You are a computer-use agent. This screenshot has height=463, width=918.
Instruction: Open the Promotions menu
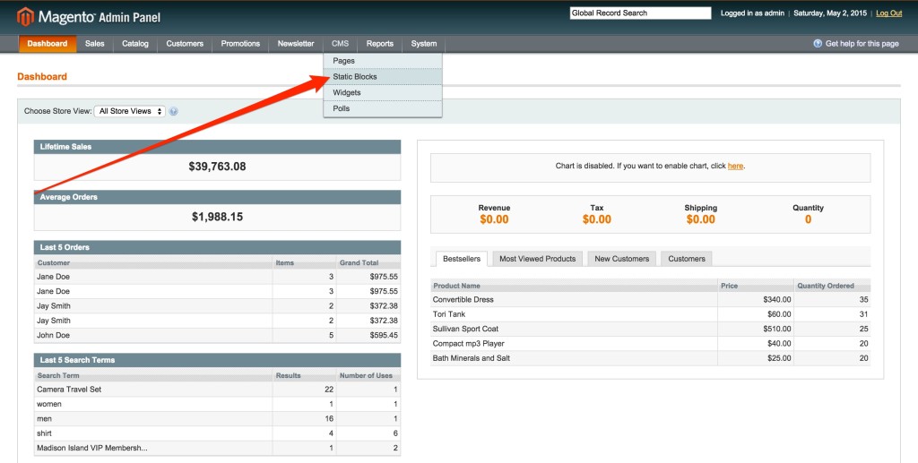[x=240, y=44]
